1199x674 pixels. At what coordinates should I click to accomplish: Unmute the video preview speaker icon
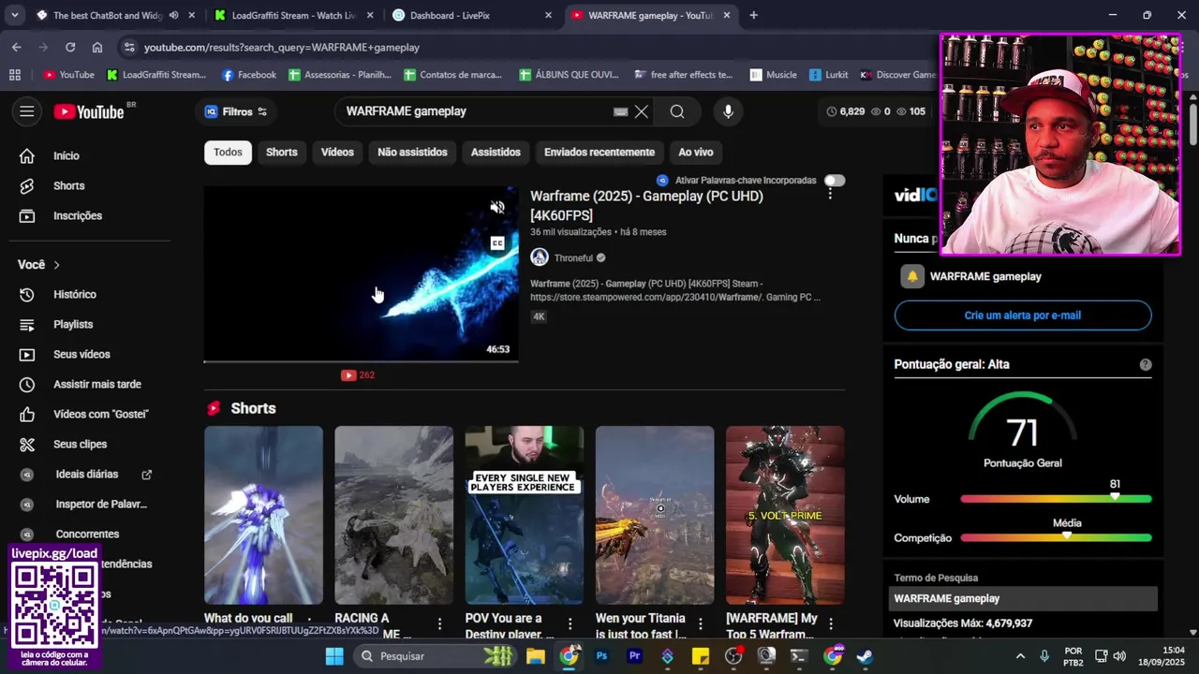pyautogui.click(x=497, y=207)
